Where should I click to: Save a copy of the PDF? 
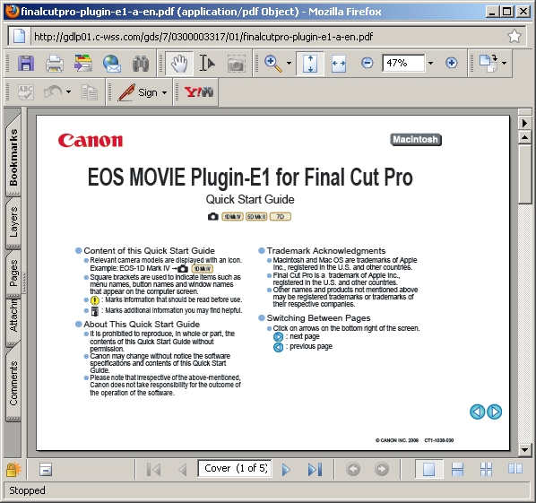26,64
